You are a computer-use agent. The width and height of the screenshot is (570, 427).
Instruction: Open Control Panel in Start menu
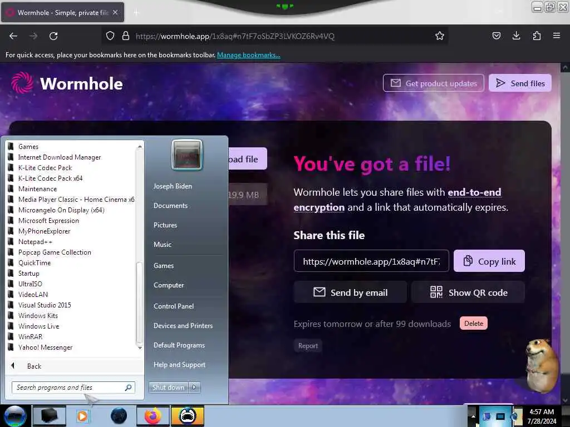[174, 306]
